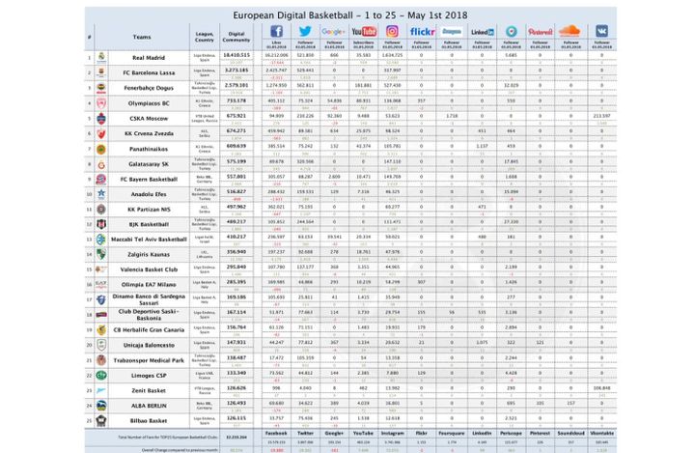Select the 'Zenit Basket' team name

149,390
